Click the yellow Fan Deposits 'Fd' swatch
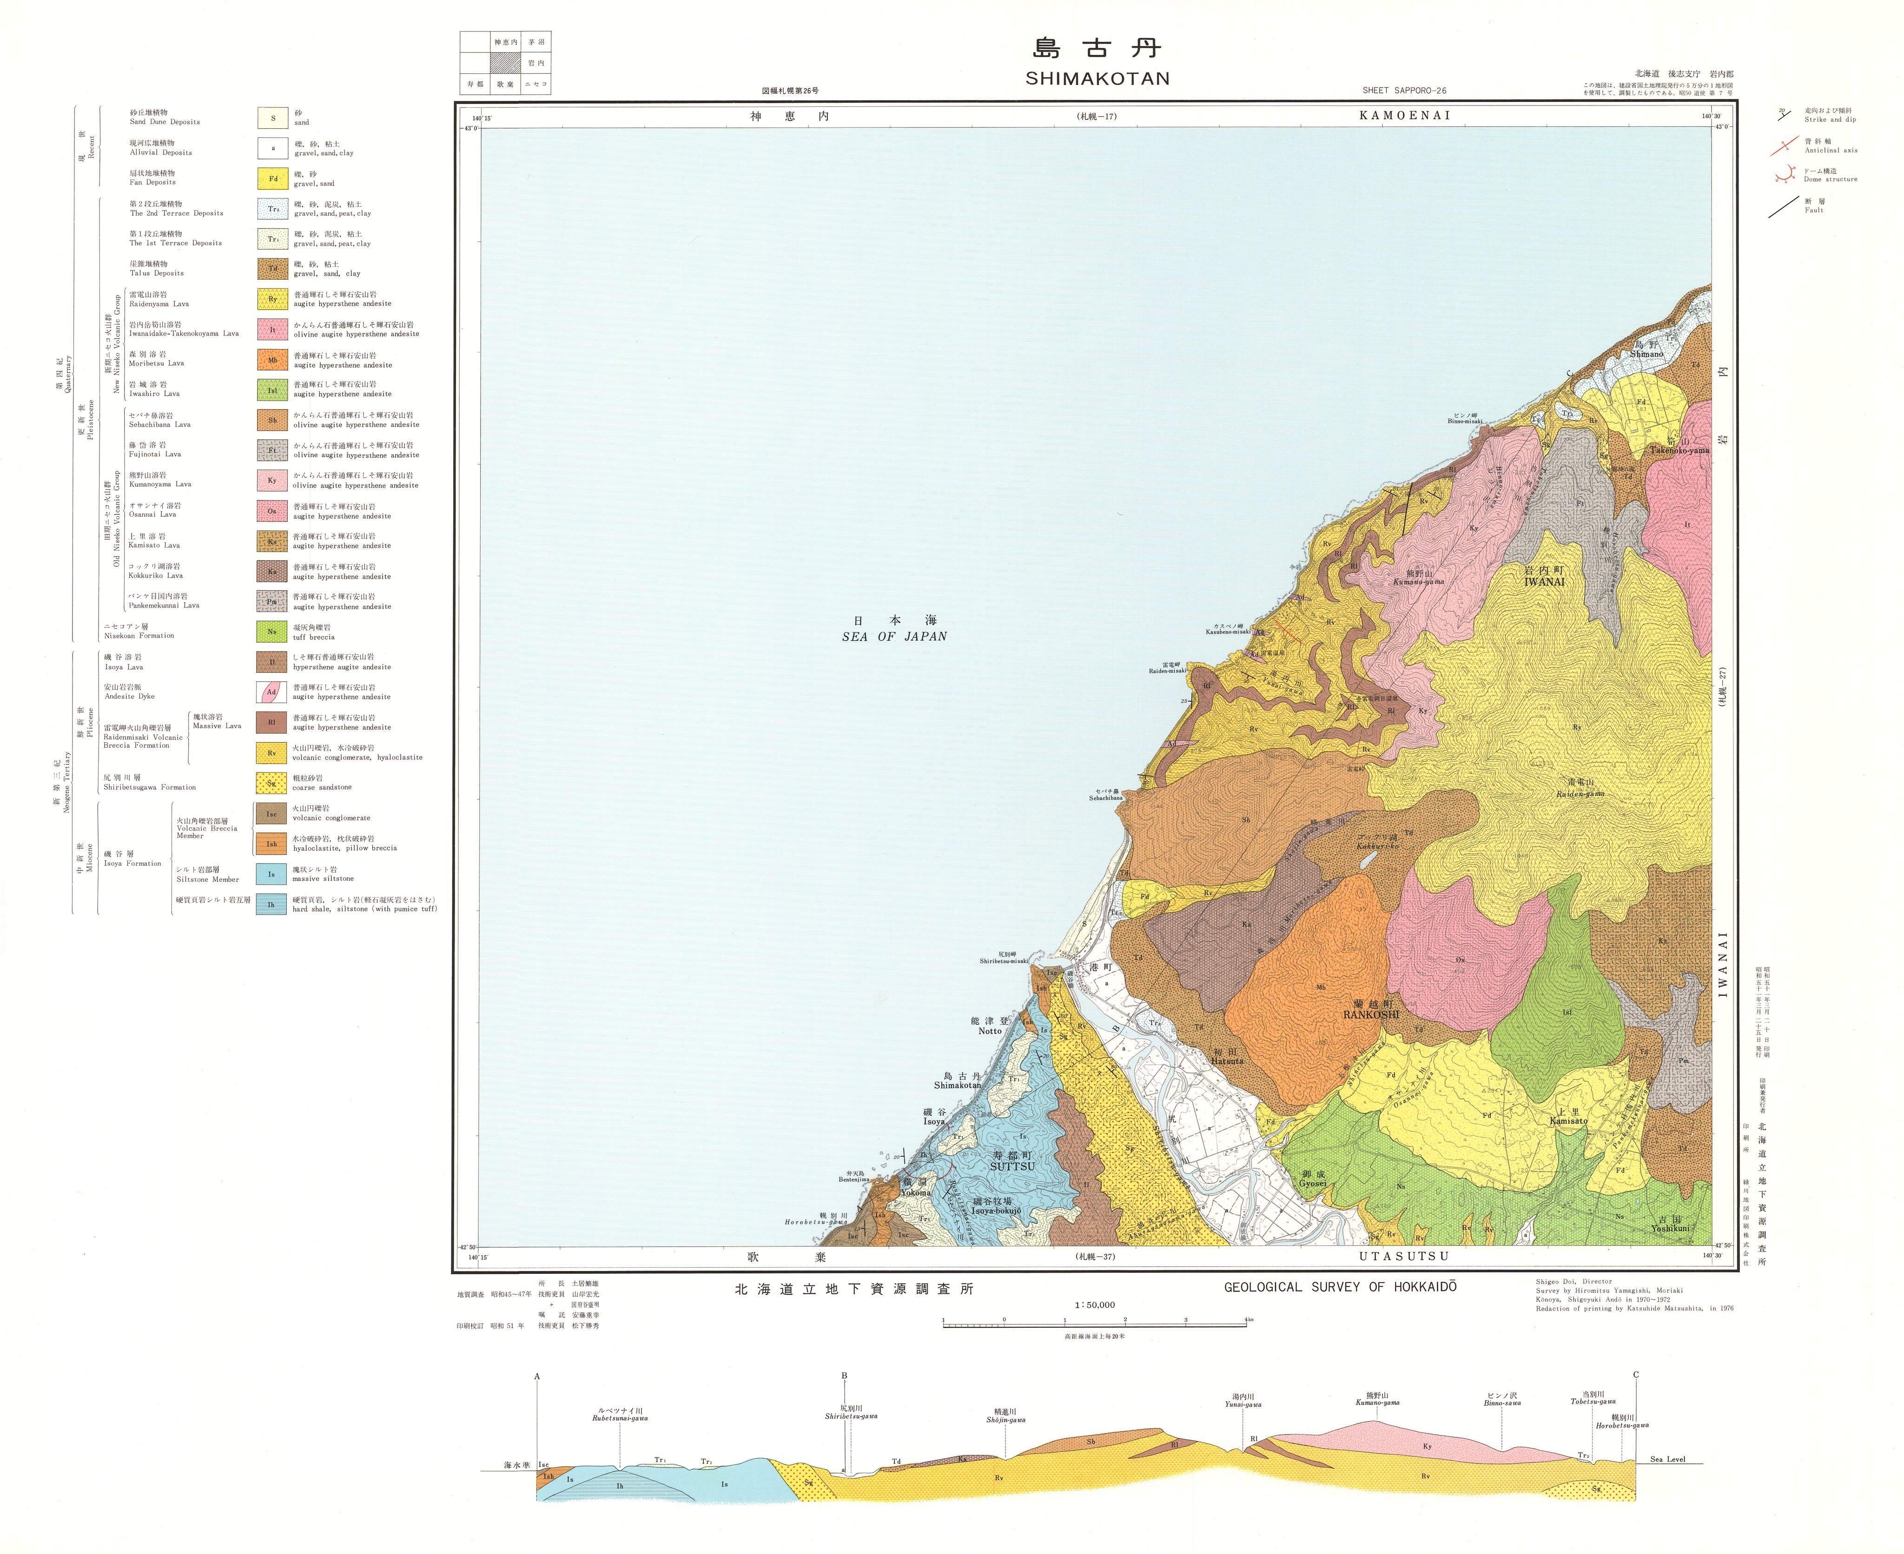This screenshot has height=1554, width=1904. pyautogui.click(x=272, y=178)
